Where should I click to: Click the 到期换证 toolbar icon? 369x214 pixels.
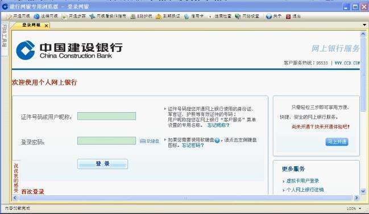click(x=159, y=17)
